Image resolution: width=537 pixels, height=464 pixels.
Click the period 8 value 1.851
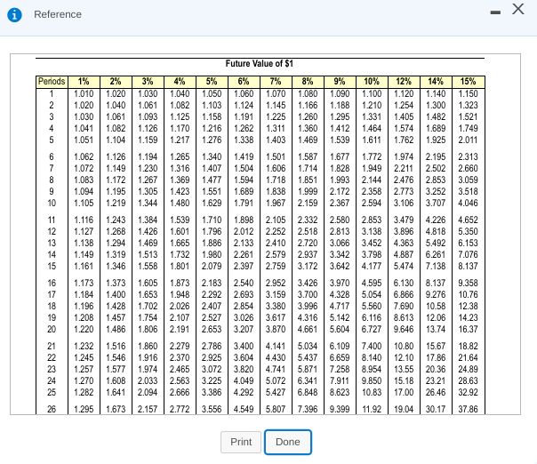308,180
